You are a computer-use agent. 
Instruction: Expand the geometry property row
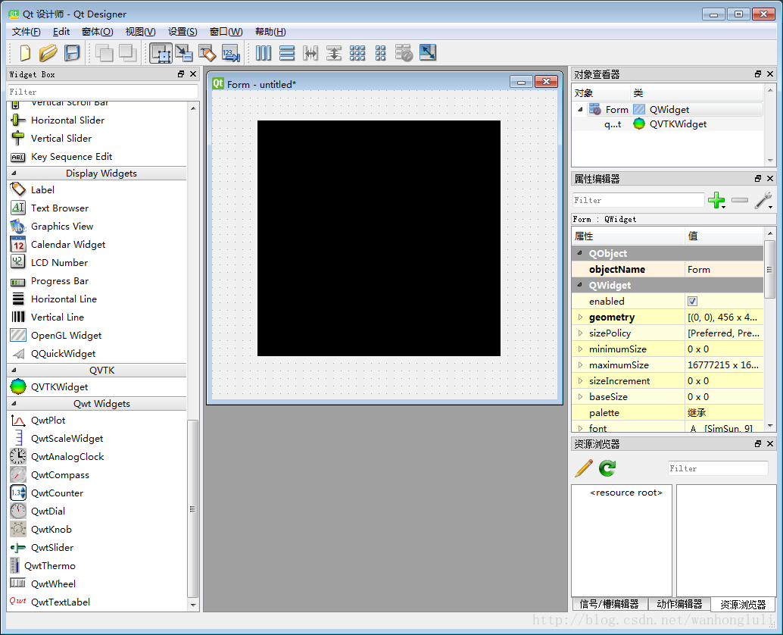(581, 317)
